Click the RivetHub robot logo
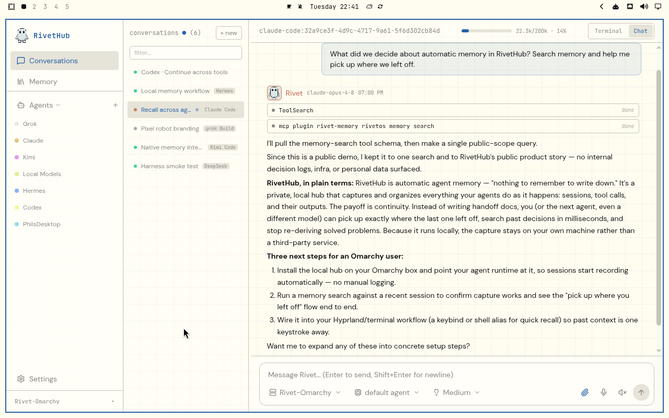Screen dimensions: 669x418 click(x=22, y=36)
